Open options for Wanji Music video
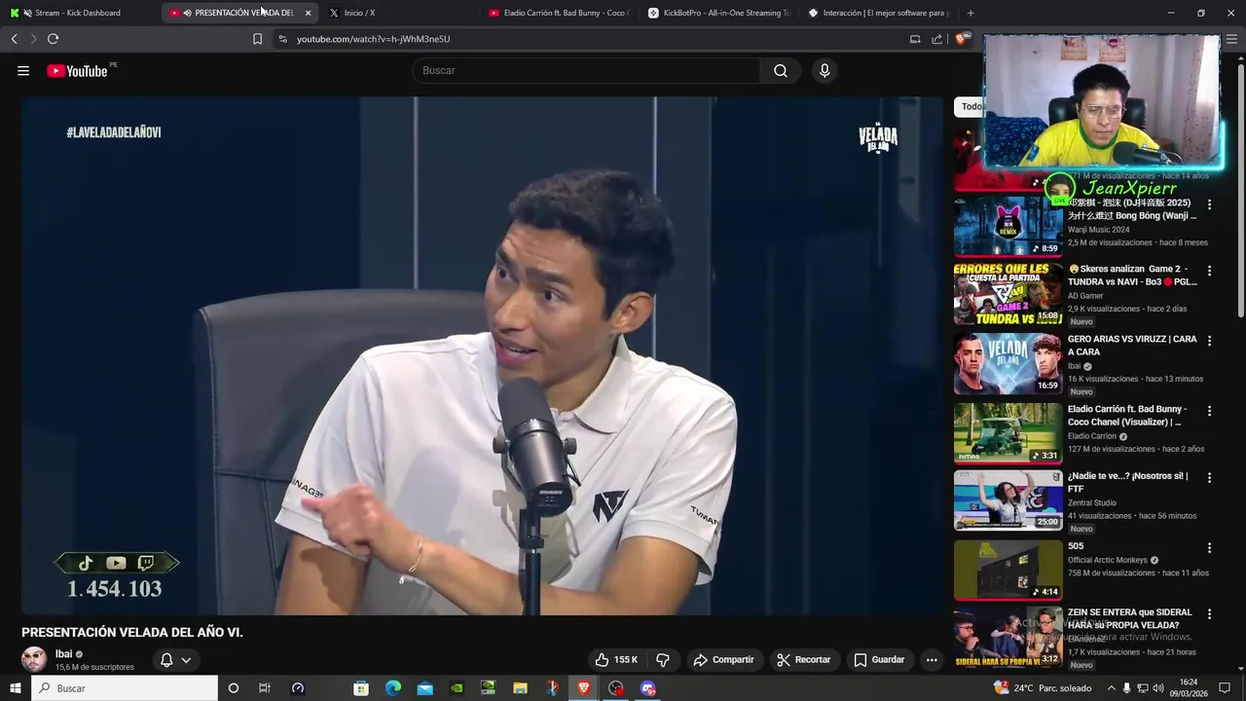The image size is (1246, 701). click(1209, 204)
